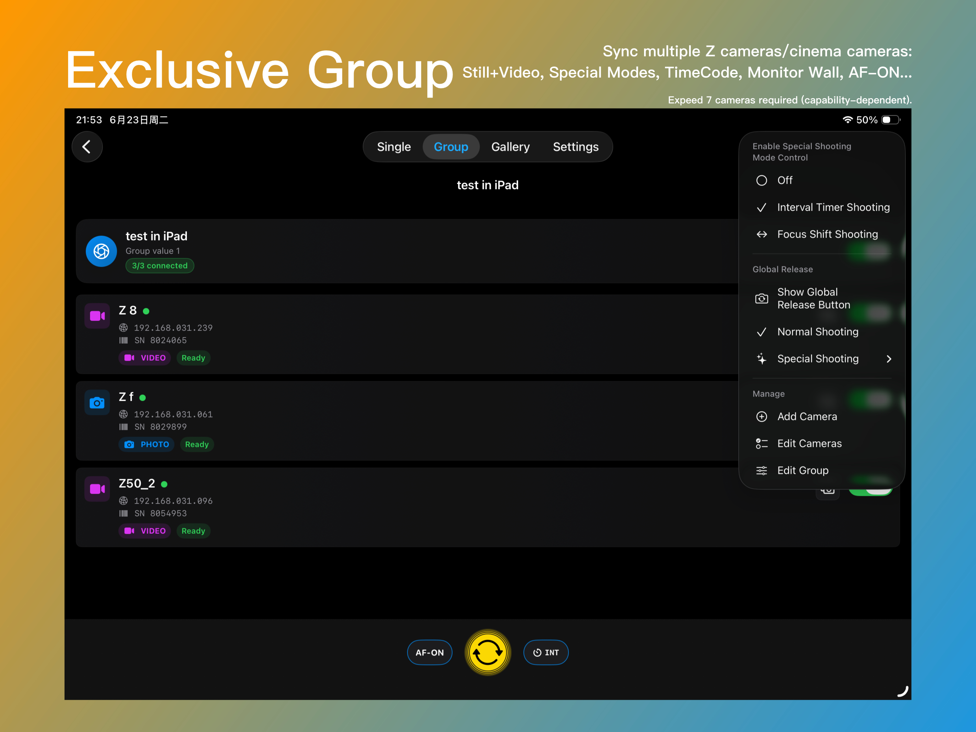Viewport: 976px width, 732px height.
Task: Click IP address 192.168.031.239
Action: pyautogui.click(x=173, y=328)
